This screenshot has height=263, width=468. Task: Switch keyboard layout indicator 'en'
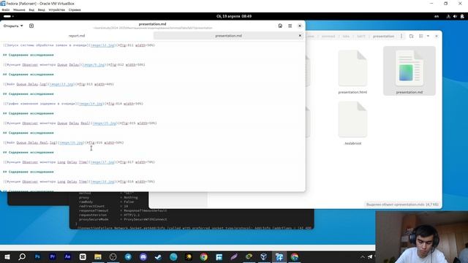(437, 16)
